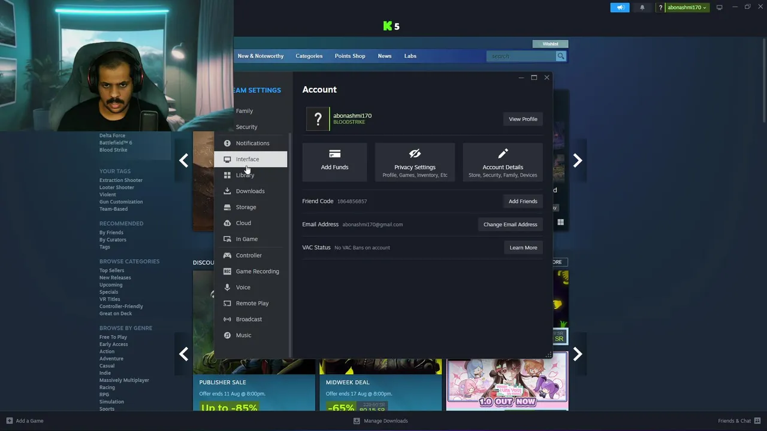
Task: Click the Big Picture mode monitor icon
Action: [720, 7]
